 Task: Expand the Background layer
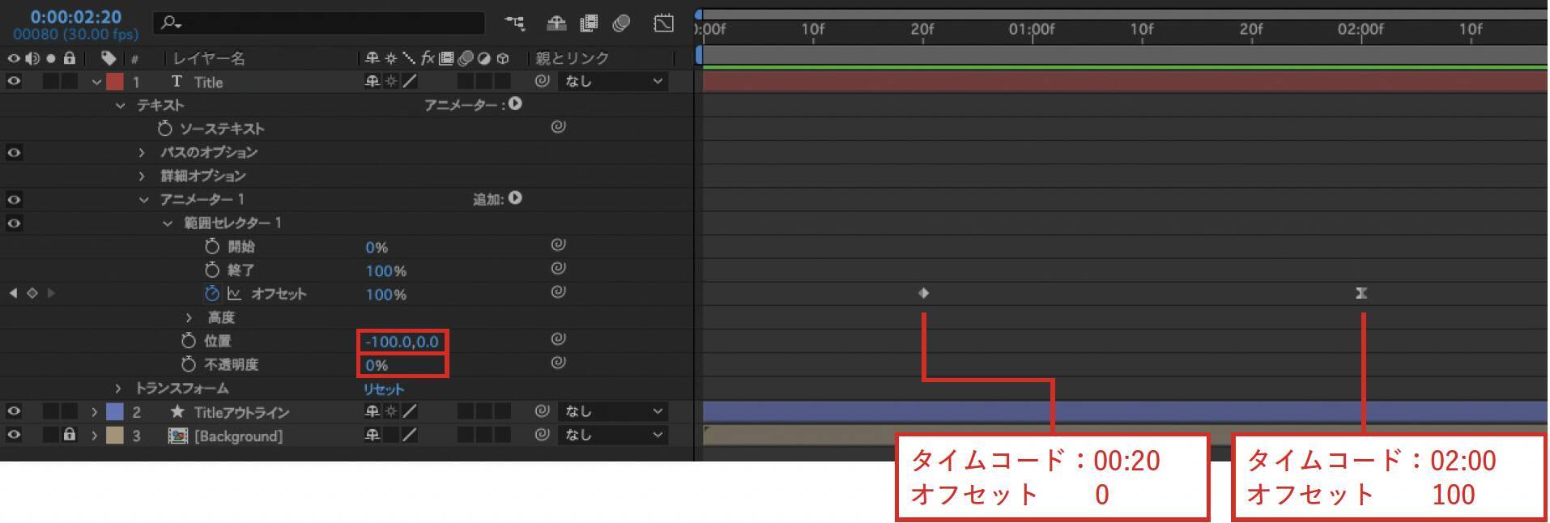(94, 436)
